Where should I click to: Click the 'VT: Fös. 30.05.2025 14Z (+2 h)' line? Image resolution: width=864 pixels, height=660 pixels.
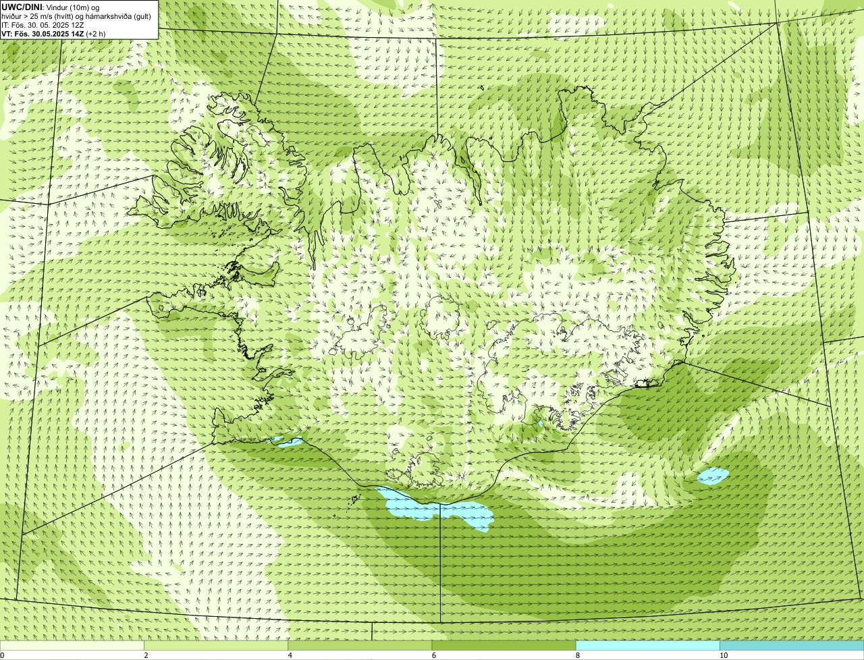53,33
